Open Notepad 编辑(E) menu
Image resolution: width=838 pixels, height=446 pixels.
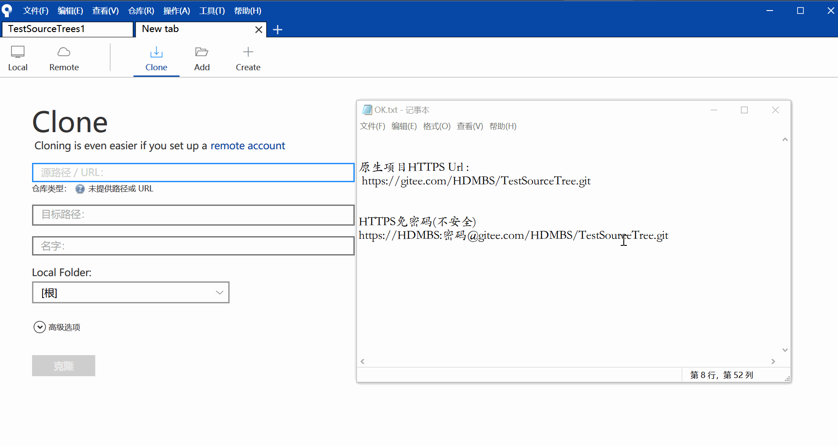404,126
